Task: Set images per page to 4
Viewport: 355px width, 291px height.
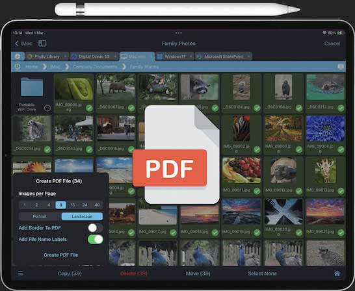Action: tap(49, 205)
